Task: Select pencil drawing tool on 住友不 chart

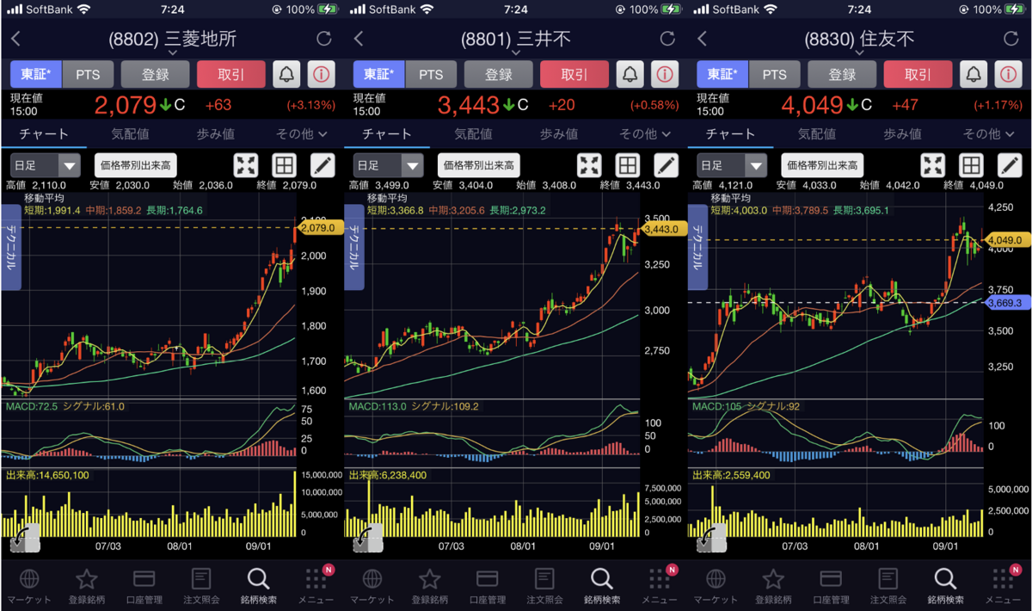Action: [1010, 165]
